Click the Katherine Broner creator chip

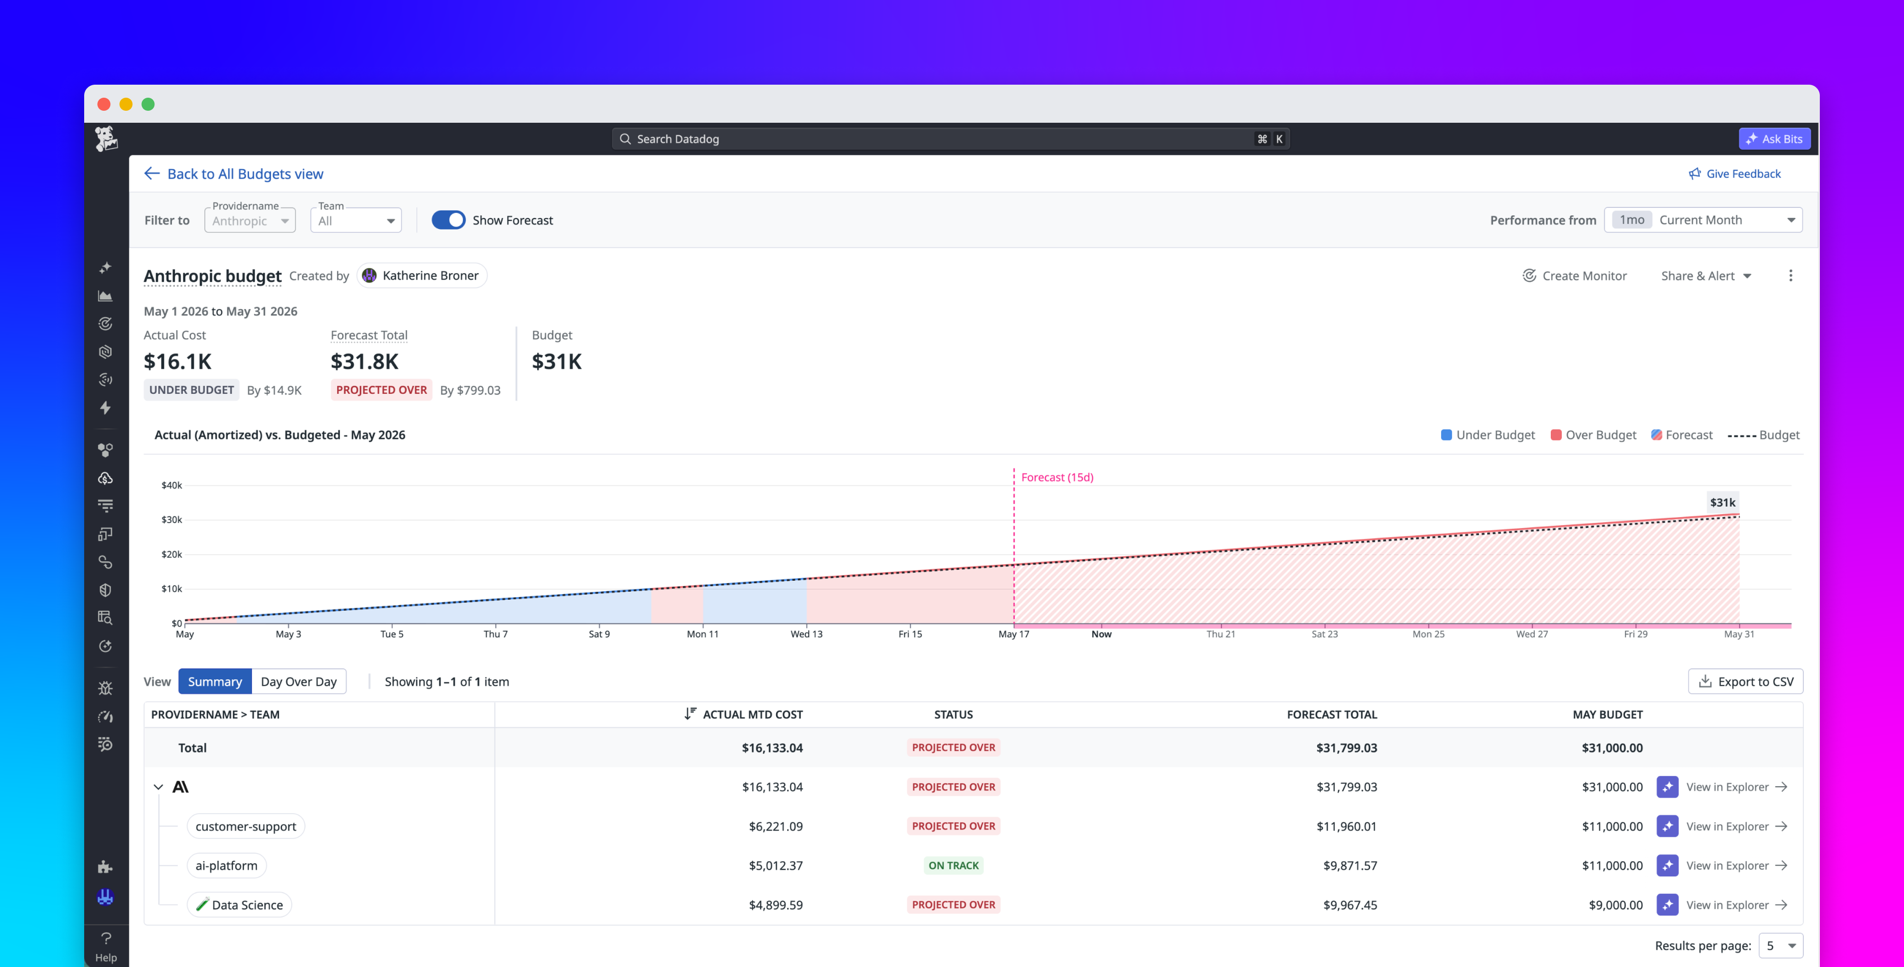[x=421, y=276]
